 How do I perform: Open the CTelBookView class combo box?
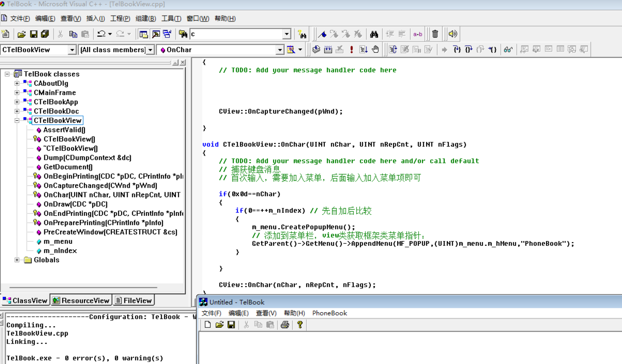pos(72,50)
